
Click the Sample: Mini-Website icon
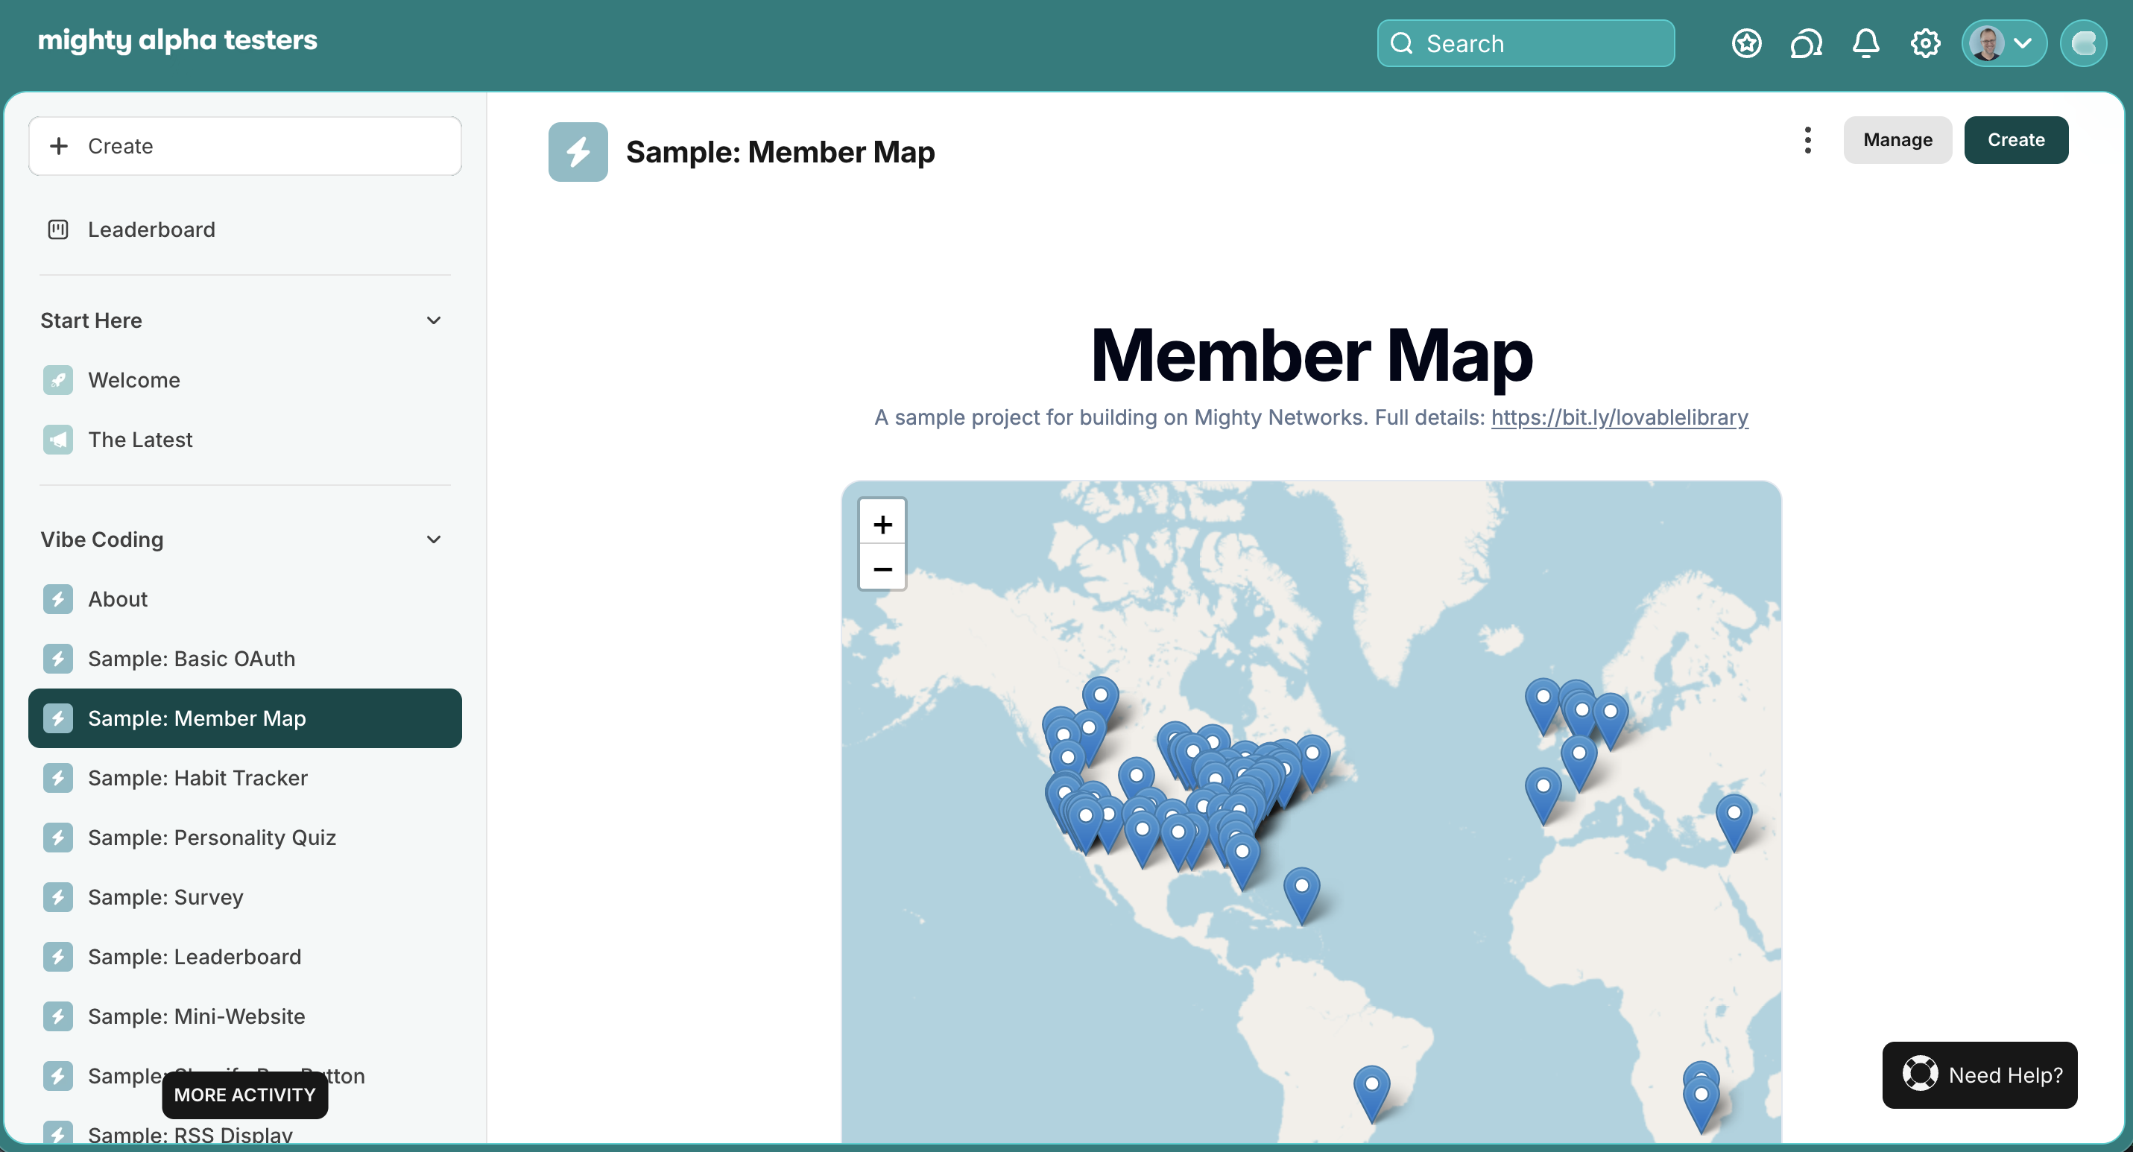click(x=58, y=1016)
